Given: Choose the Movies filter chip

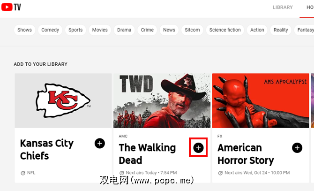Looking at the screenshot, I should point(100,30).
